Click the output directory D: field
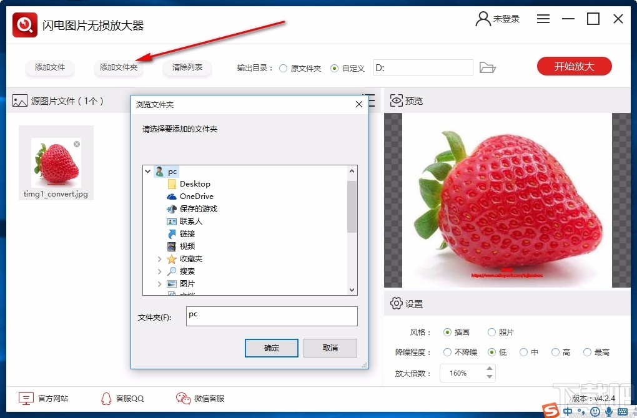 (423, 67)
